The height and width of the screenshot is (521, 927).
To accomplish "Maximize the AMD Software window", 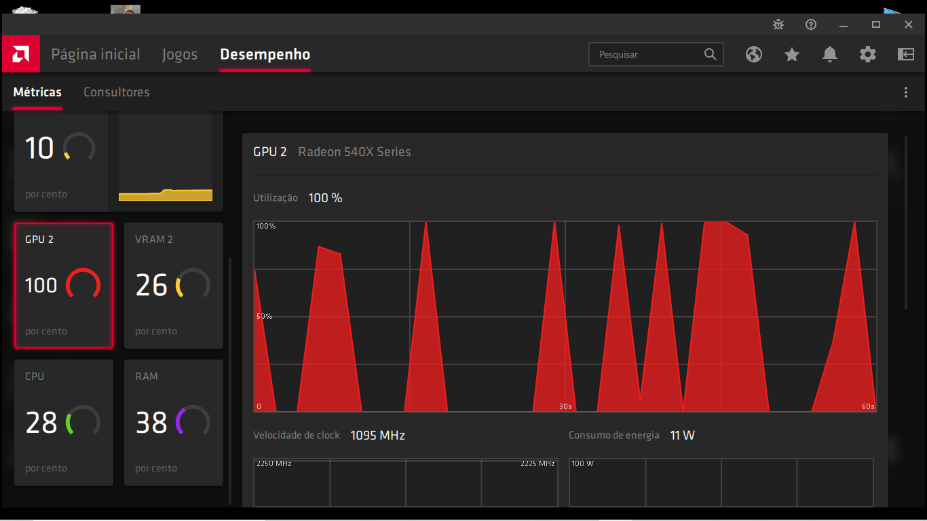I will [876, 24].
